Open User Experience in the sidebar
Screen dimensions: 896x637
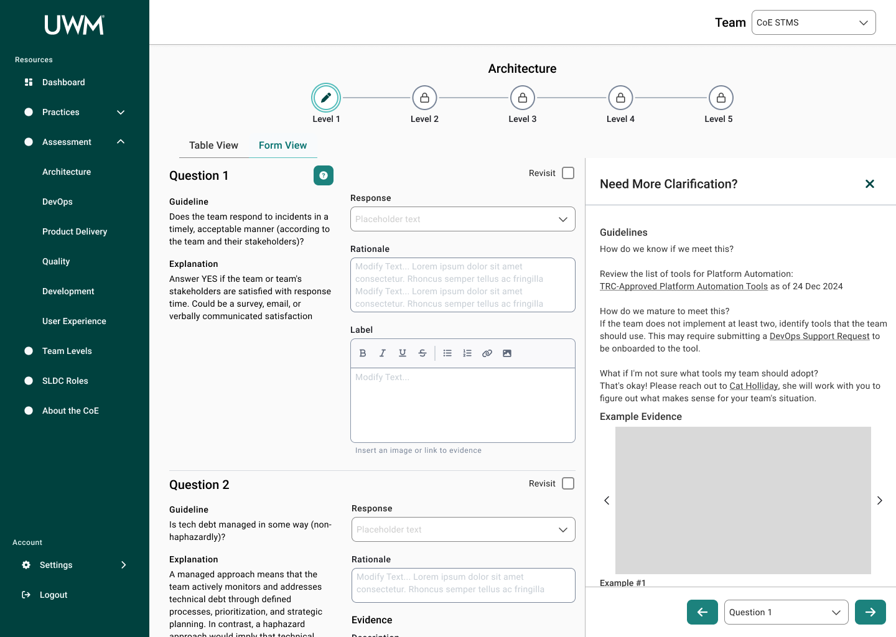74,321
